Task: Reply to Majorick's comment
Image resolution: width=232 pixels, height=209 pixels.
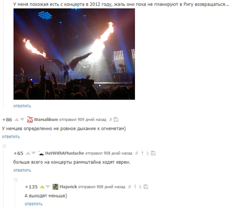Action: (33, 204)
